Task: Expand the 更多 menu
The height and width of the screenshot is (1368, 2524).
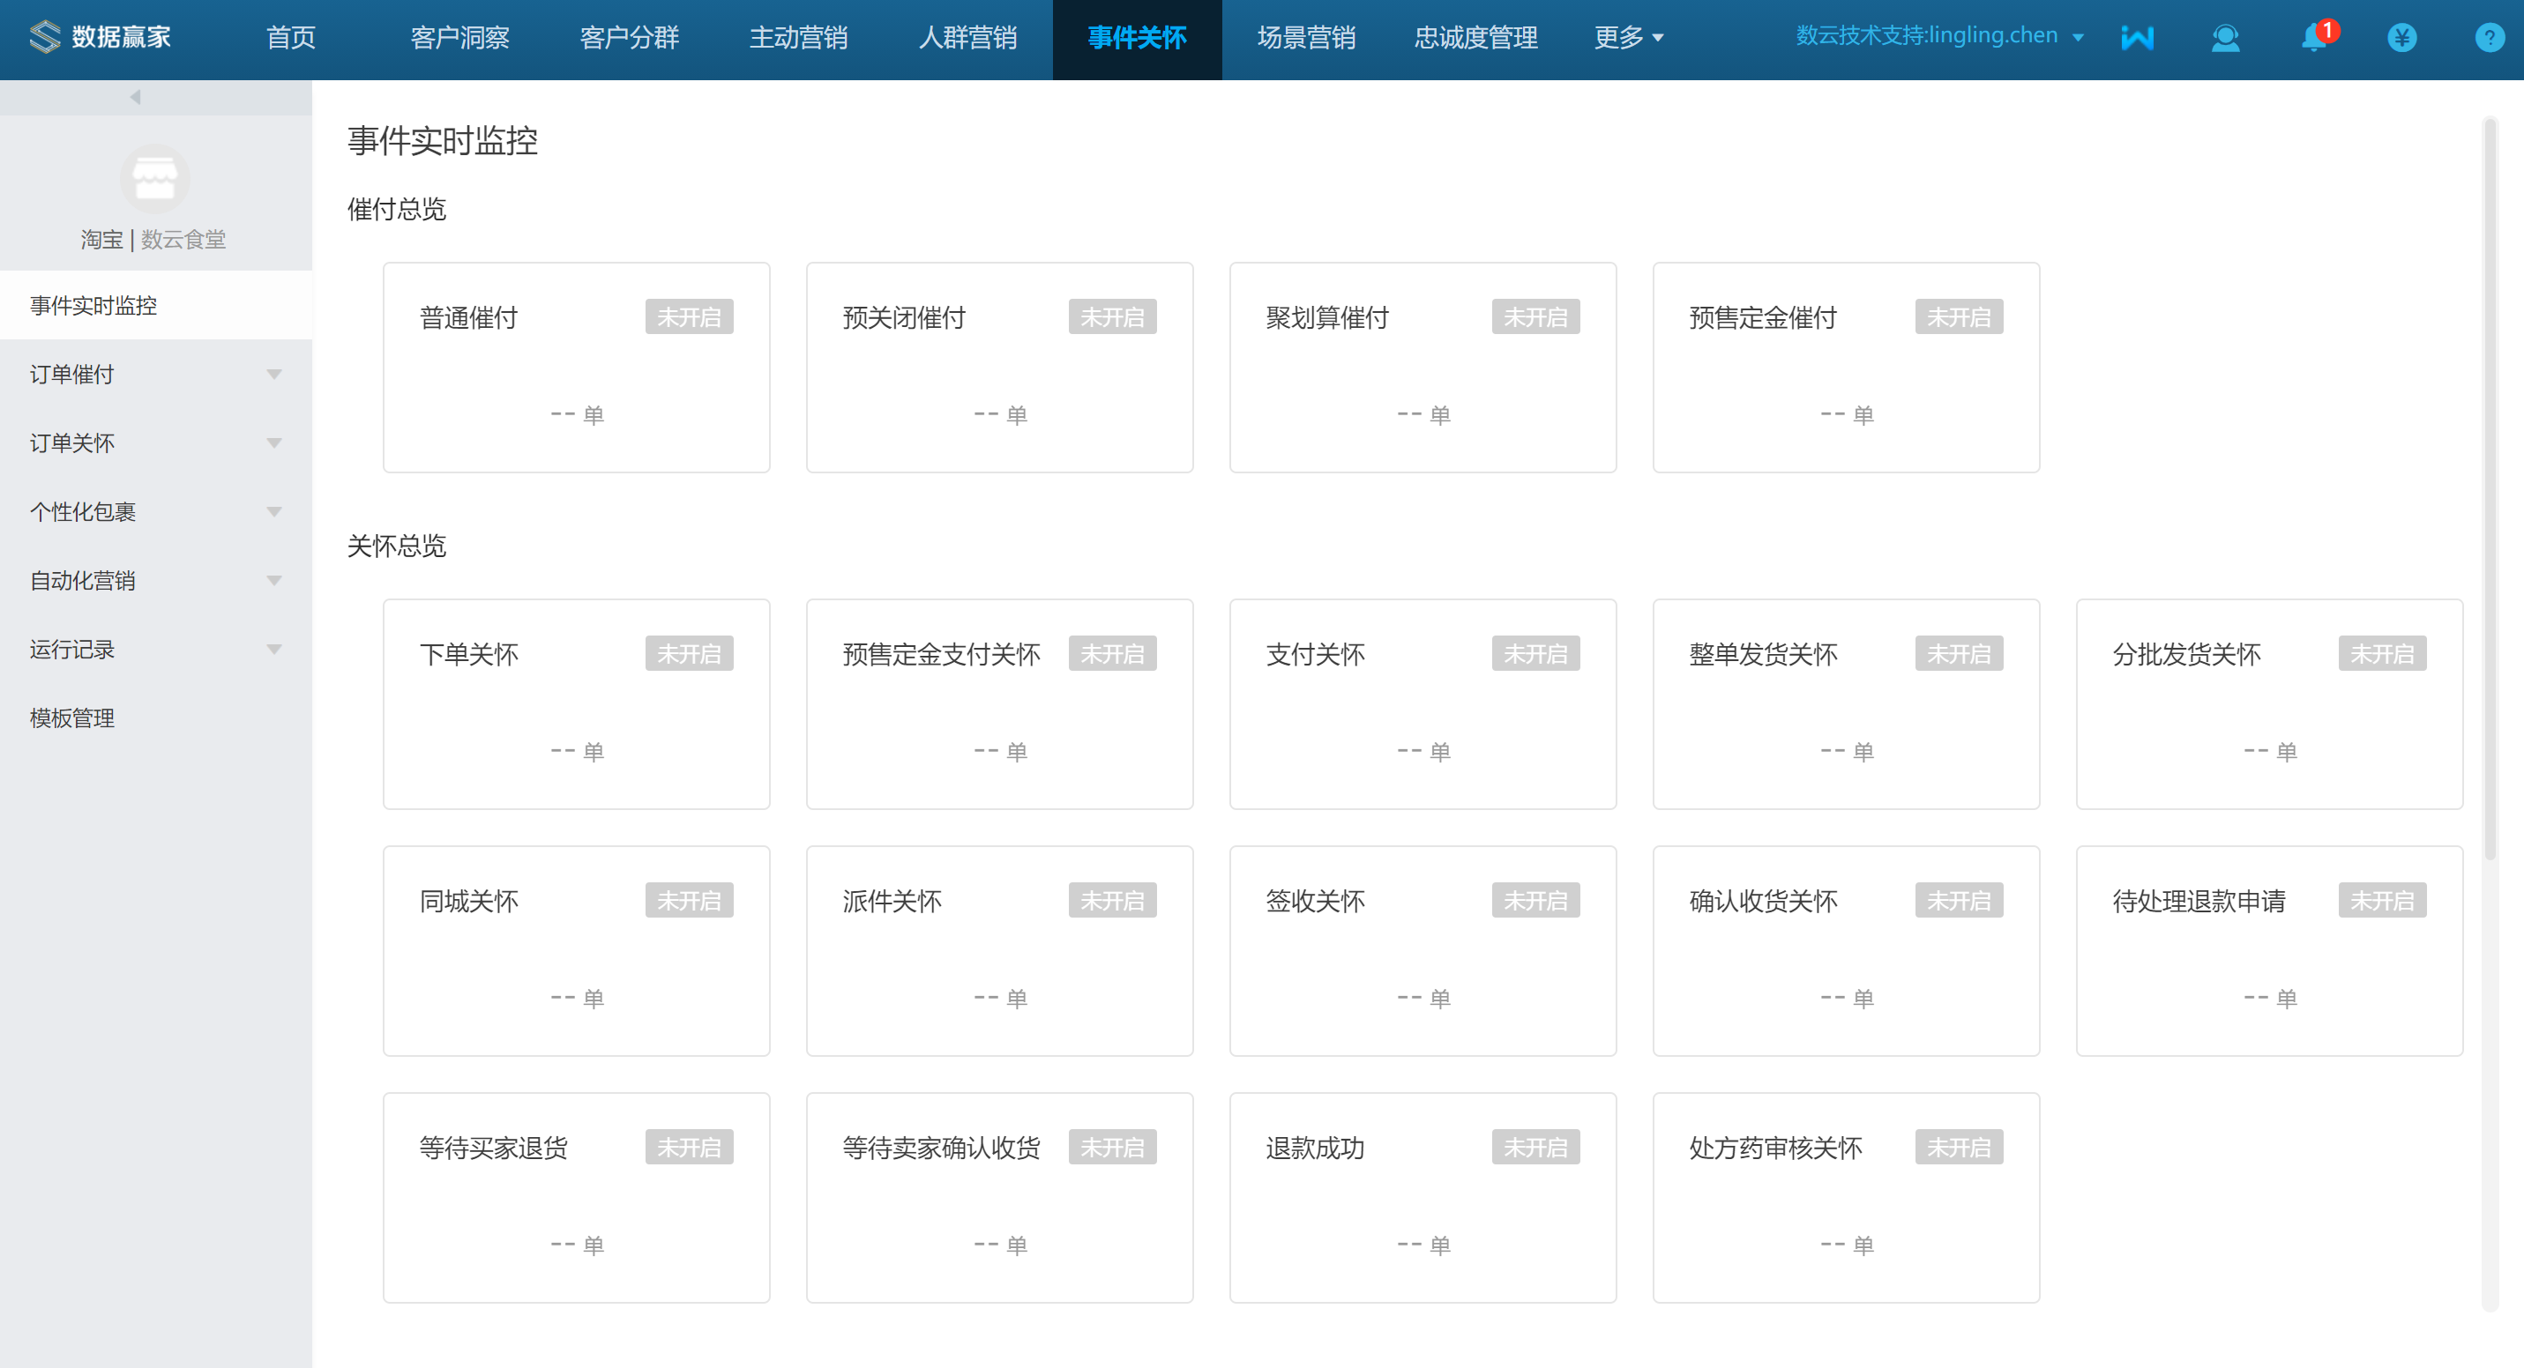Action: click(1629, 38)
